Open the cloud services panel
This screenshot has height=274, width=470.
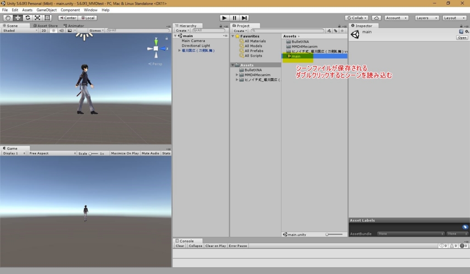376,18
